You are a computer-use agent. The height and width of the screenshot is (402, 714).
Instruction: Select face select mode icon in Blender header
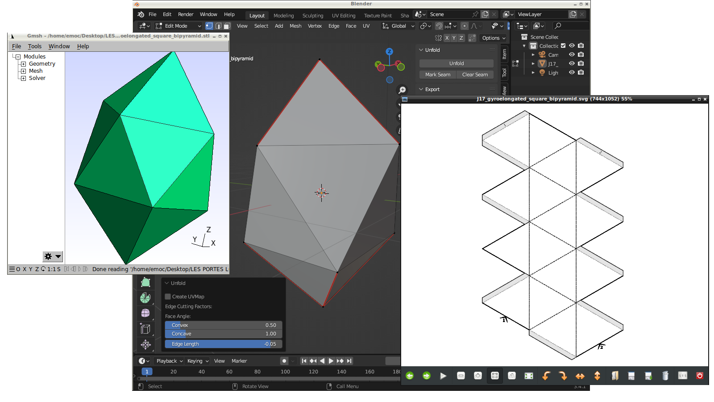227,26
